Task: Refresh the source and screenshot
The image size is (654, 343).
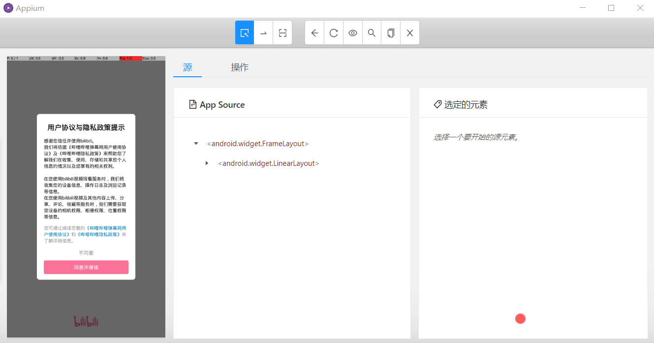Action: (x=334, y=33)
